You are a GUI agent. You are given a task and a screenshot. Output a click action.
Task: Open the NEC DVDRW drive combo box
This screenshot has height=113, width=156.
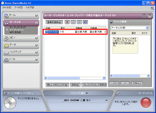tap(78, 100)
